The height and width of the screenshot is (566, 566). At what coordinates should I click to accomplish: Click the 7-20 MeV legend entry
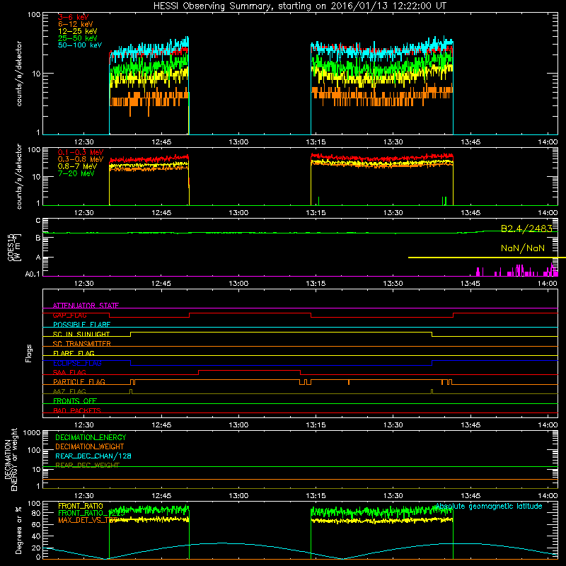[x=76, y=173]
